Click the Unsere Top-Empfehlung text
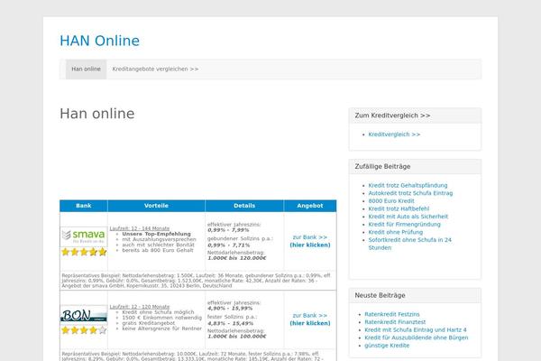The image size is (541, 361). point(156,234)
